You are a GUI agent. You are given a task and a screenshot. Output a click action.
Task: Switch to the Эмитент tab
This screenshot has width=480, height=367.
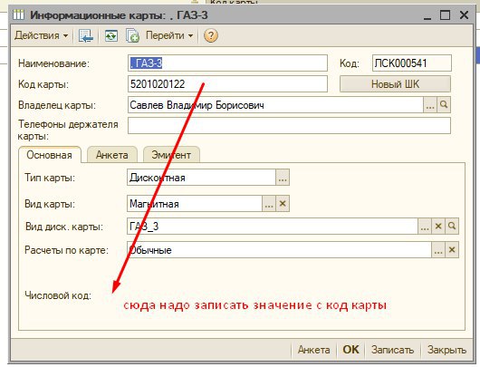(x=171, y=155)
